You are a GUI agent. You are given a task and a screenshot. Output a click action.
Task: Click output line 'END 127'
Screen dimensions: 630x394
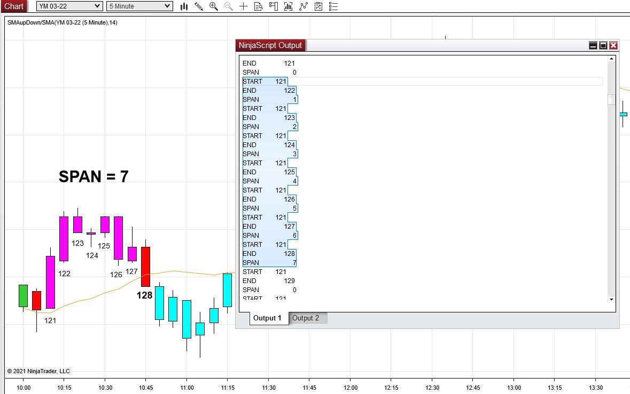[269, 227]
